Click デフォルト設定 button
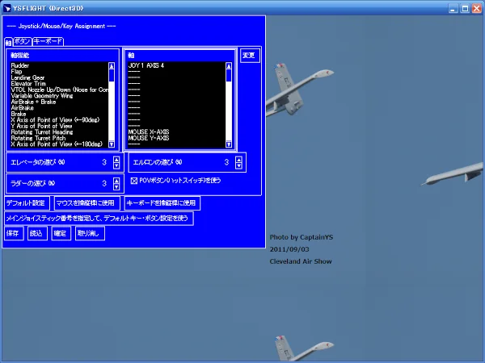 [x=27, y=203]
